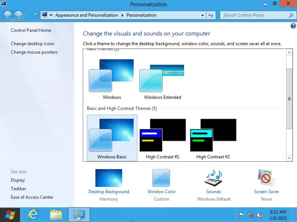Screen dimensions: 297x222
Task: Select the Windows Aero theme
Action: [x=112, y=79]
